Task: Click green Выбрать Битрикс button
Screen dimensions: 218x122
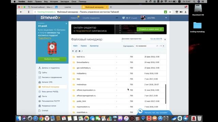Action: (x=52, y=59)
